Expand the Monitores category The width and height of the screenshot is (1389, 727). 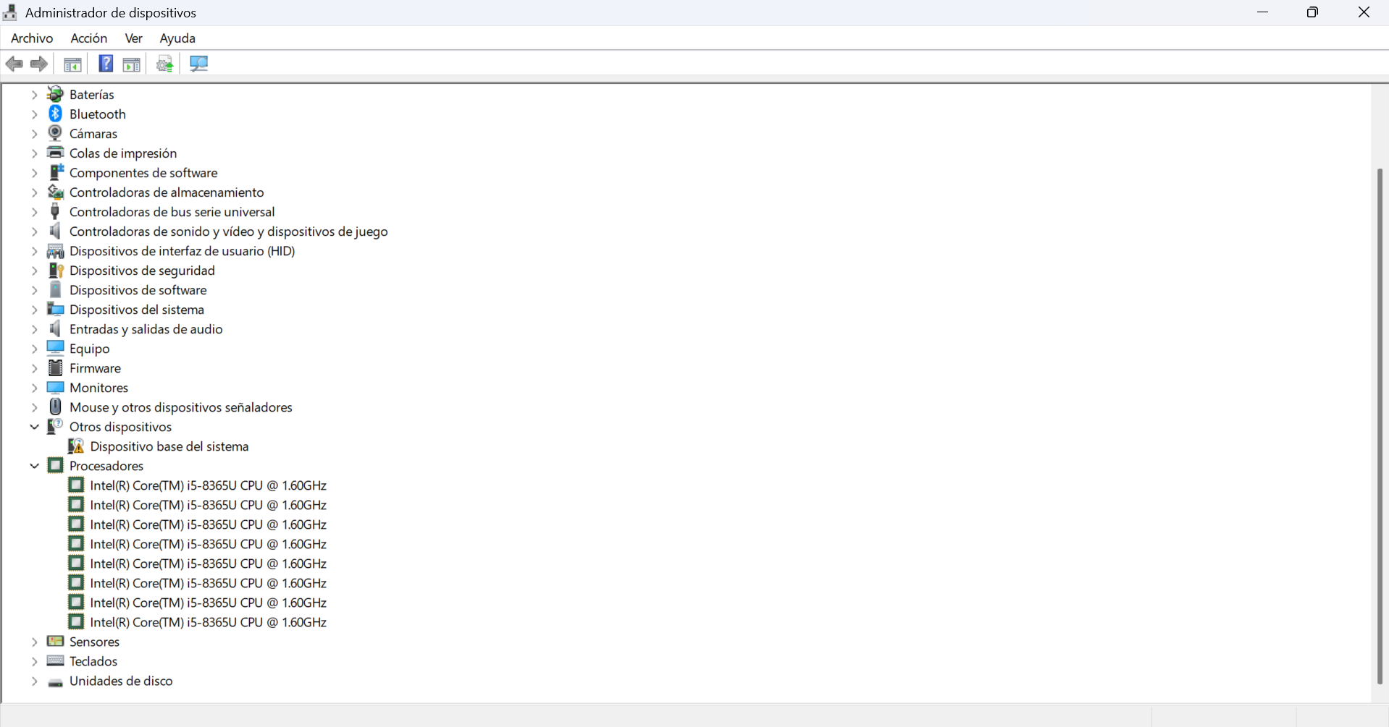[34, 388]
